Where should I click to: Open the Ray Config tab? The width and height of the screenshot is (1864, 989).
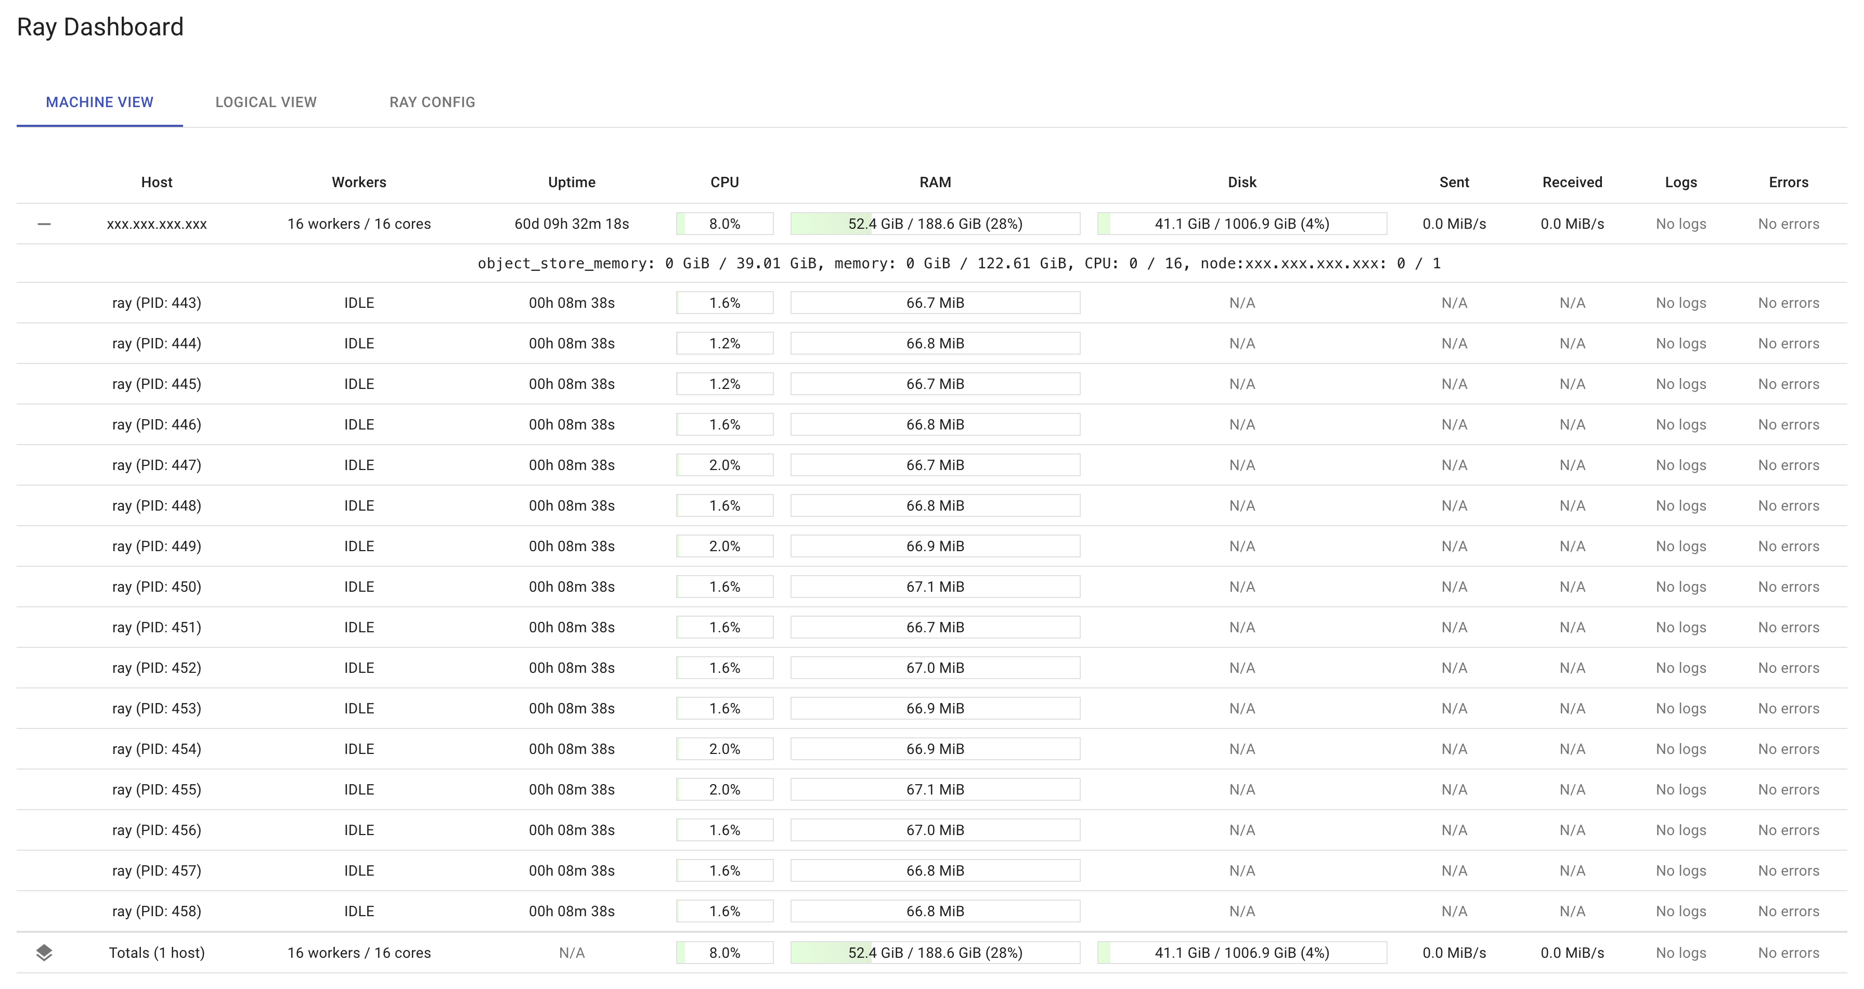[x=432, y=102]
